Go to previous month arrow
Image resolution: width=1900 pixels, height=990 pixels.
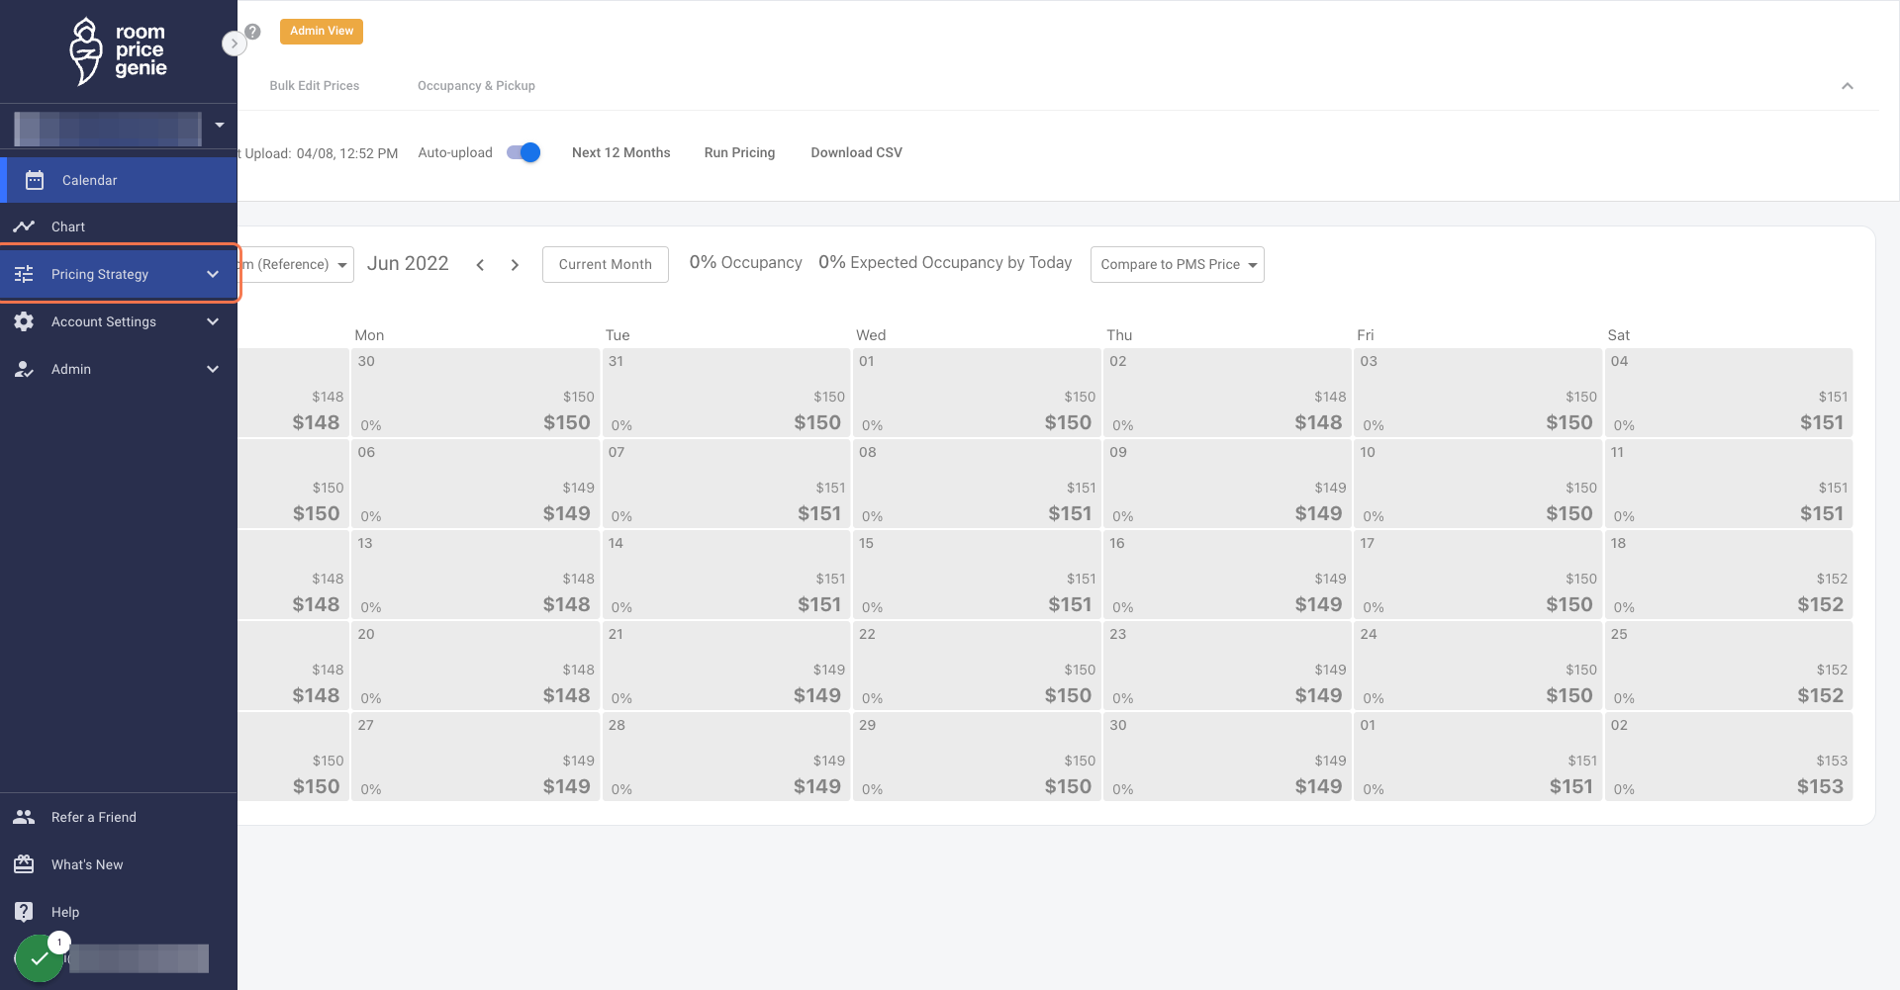click(x=480, y=264)
